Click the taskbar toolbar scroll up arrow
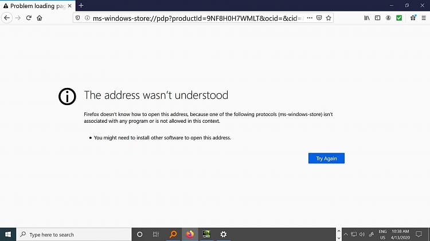 pyautogui.click(x=339, y=231)
